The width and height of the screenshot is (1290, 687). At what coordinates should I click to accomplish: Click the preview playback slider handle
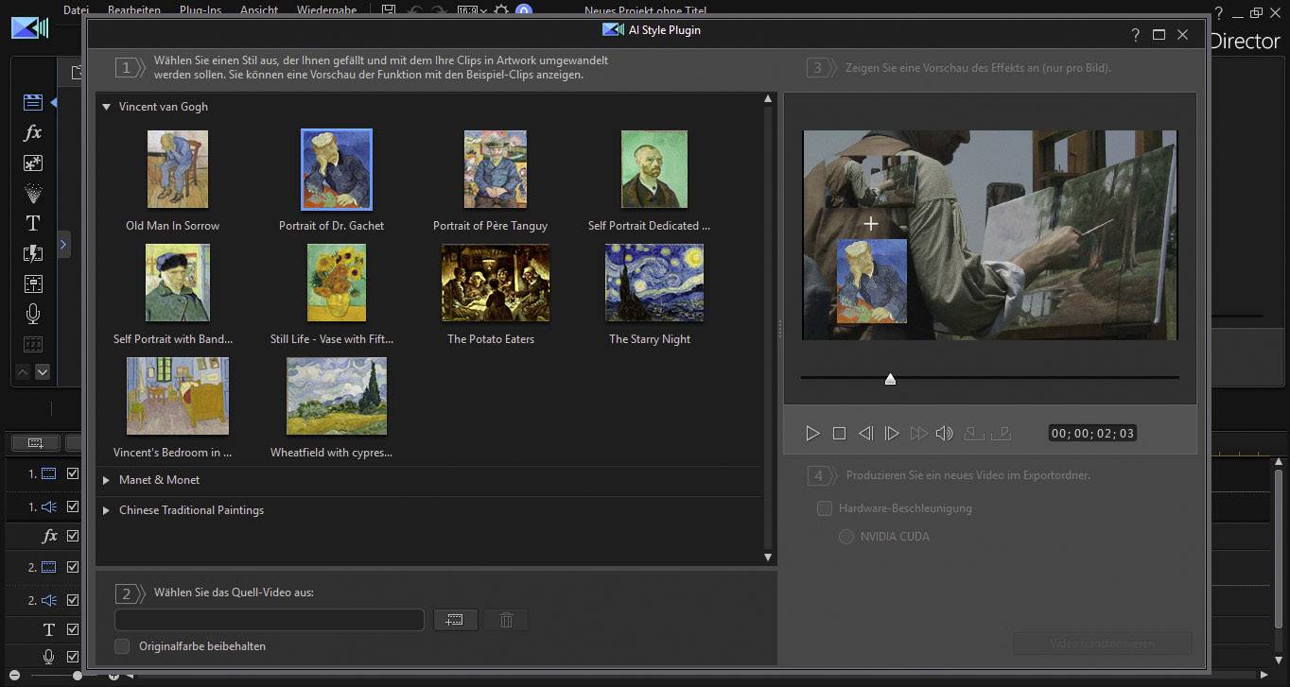coord(889,378)
